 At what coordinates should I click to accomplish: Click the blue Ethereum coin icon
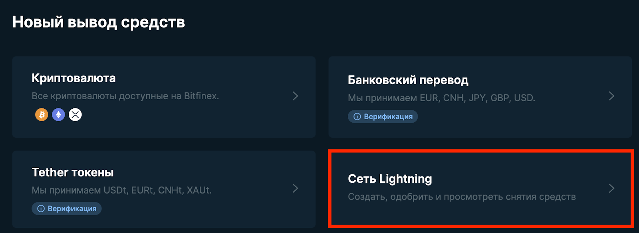pos(58,115)
